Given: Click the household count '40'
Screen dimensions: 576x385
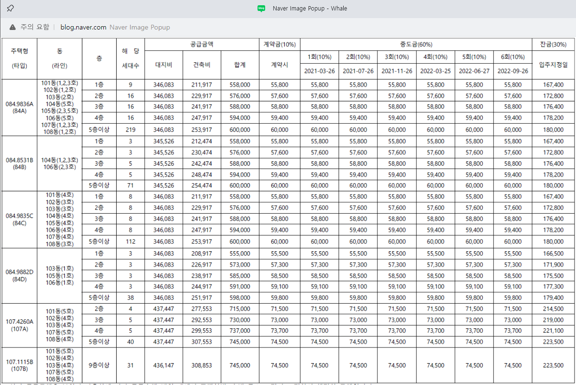Looking at the screenshot, I should [130, 342].
